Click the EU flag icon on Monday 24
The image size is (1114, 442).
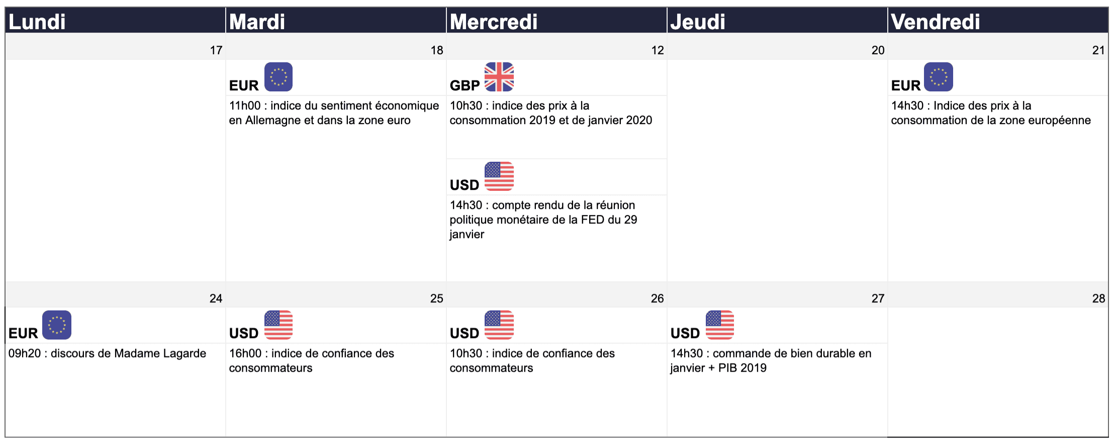pos(56,325)
